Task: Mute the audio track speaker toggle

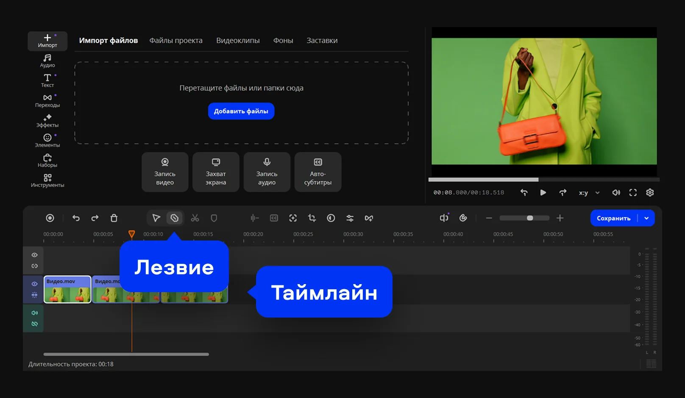Action: [34, 313]
